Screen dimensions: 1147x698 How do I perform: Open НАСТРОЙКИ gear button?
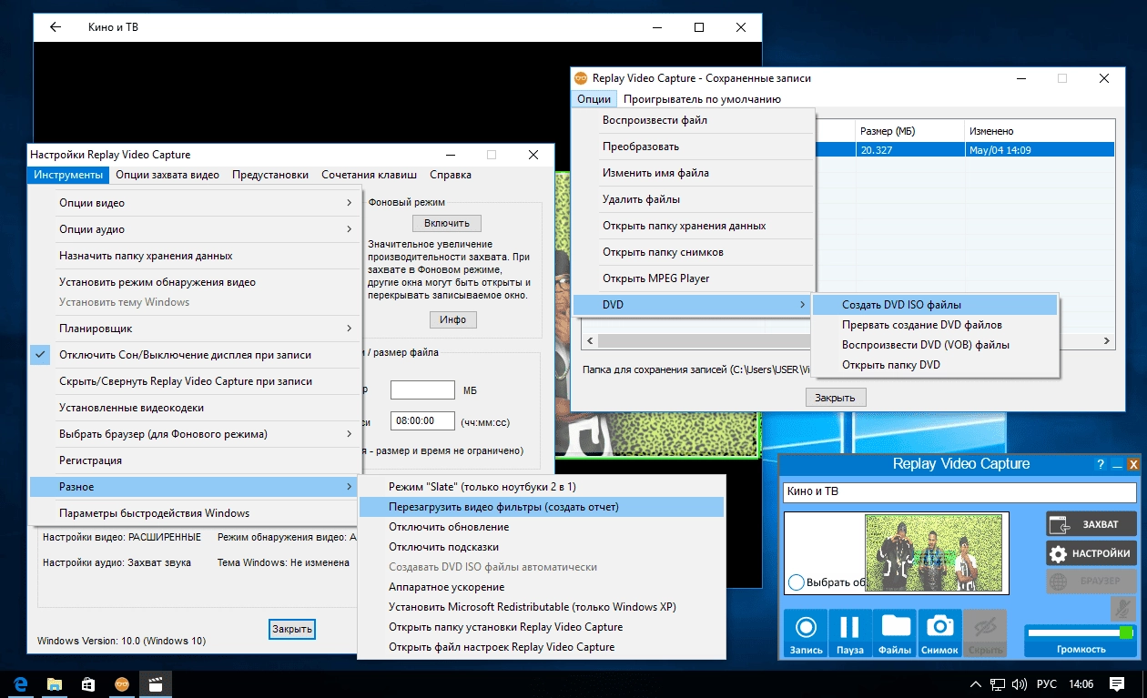[1091, 553]
